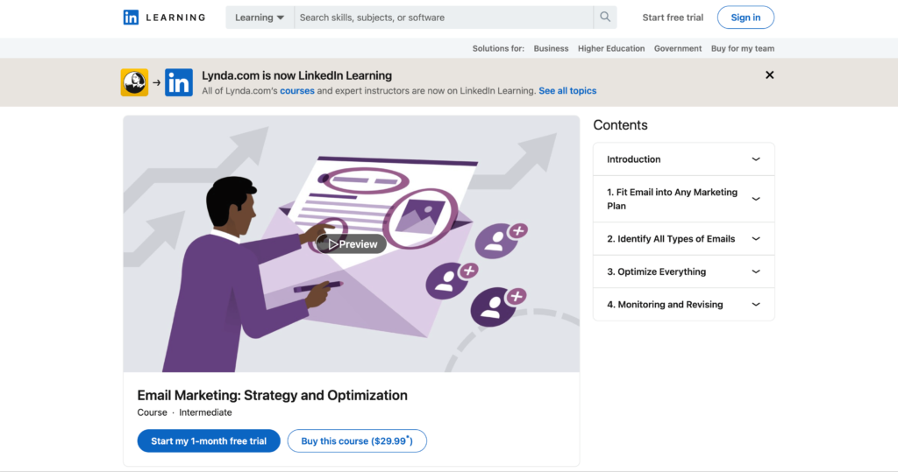Click the magnifying glass search icon

pos(605,18)
